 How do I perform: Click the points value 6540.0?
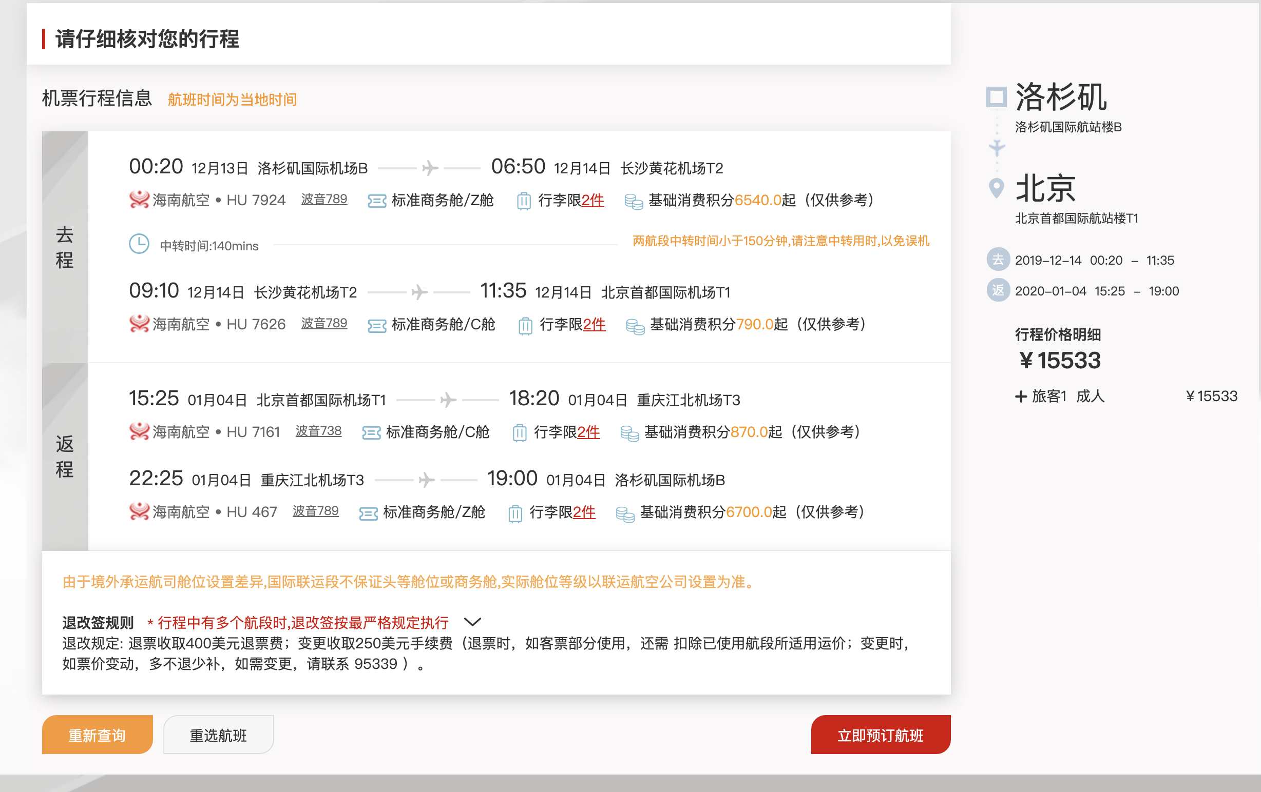(x=758, y=200)
